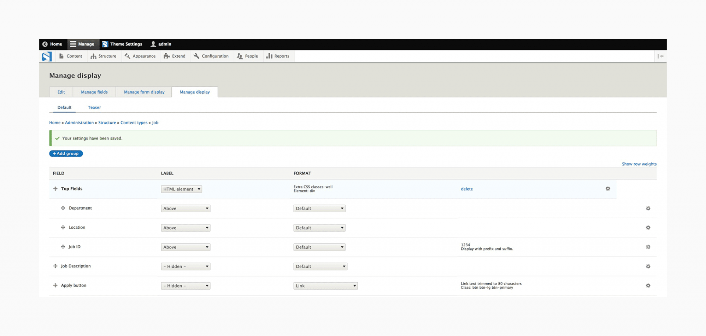Click drag handle next to Department field
The image size is (706, 336).
pyautogui.click(x=63, y=208)
